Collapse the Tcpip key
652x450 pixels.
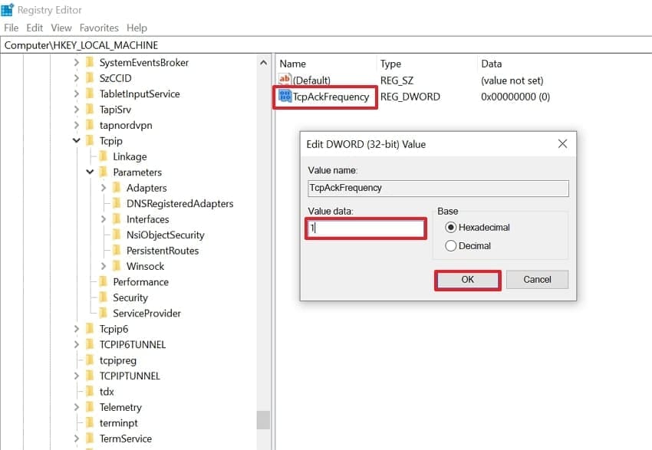76,141
